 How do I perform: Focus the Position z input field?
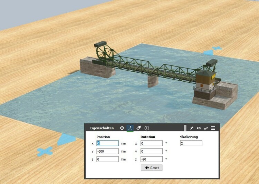107,159
